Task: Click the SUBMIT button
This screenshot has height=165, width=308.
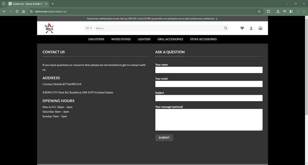Action: [164, 137]
